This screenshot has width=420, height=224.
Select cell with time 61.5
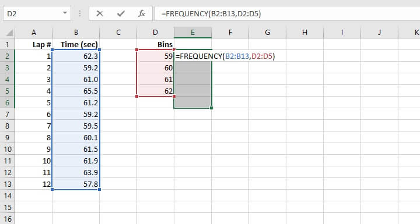tap(76, 149)
